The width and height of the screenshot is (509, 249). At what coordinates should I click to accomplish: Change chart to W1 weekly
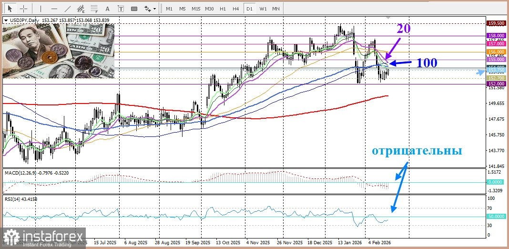[262, 9]
